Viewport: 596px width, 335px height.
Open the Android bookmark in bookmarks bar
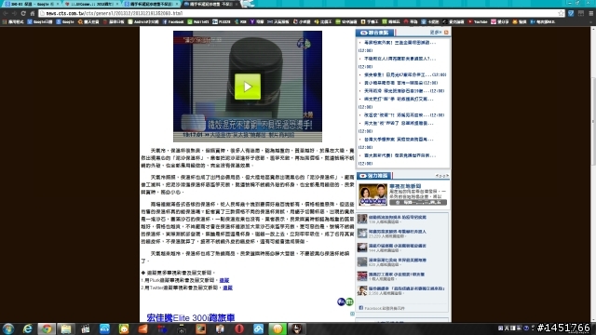(x=143, y=22)
